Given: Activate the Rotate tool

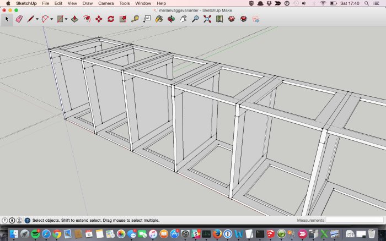Looking at the screenshot, I should 111,19.
